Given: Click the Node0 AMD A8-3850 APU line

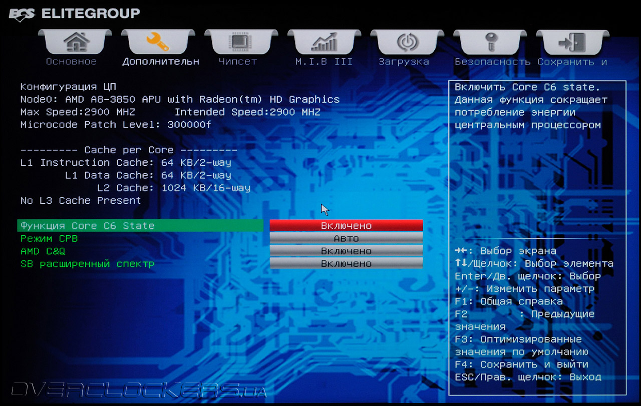Looking at the screenshot, I should (180, 99).
